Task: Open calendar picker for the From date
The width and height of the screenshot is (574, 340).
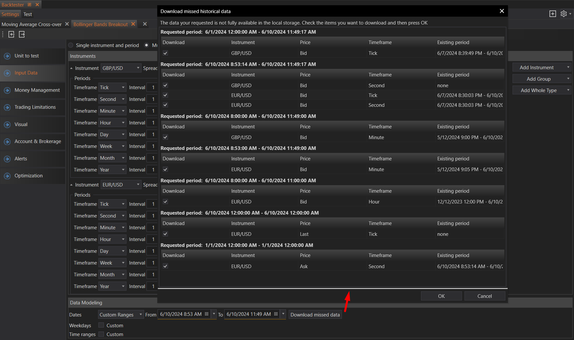Action: tap(207, 314)
